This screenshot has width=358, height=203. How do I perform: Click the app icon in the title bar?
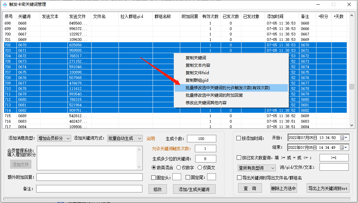tap(4, 4)
